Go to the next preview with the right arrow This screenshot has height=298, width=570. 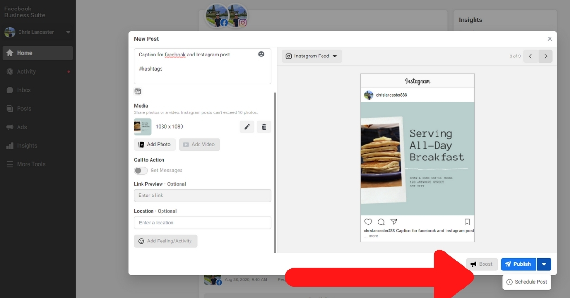pyautogui.click(x=546, y=56)
